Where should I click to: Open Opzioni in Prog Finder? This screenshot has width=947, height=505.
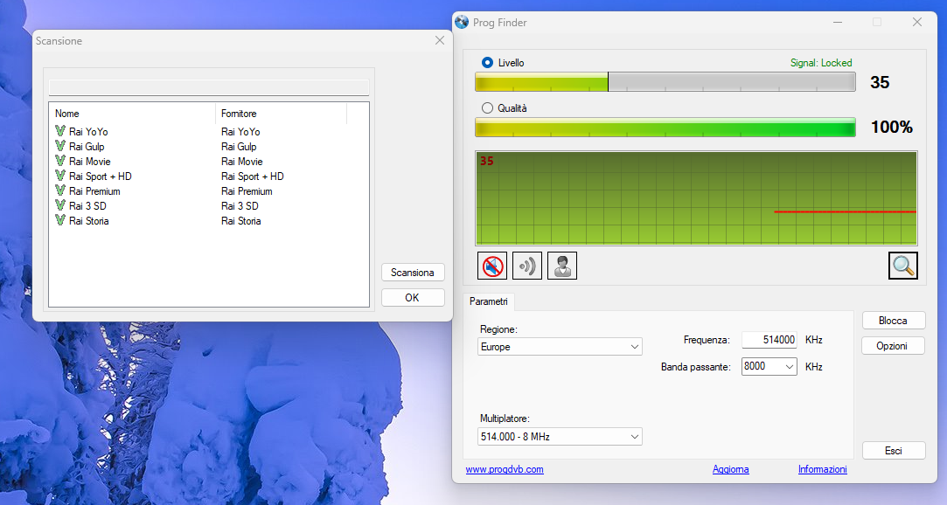893,346
